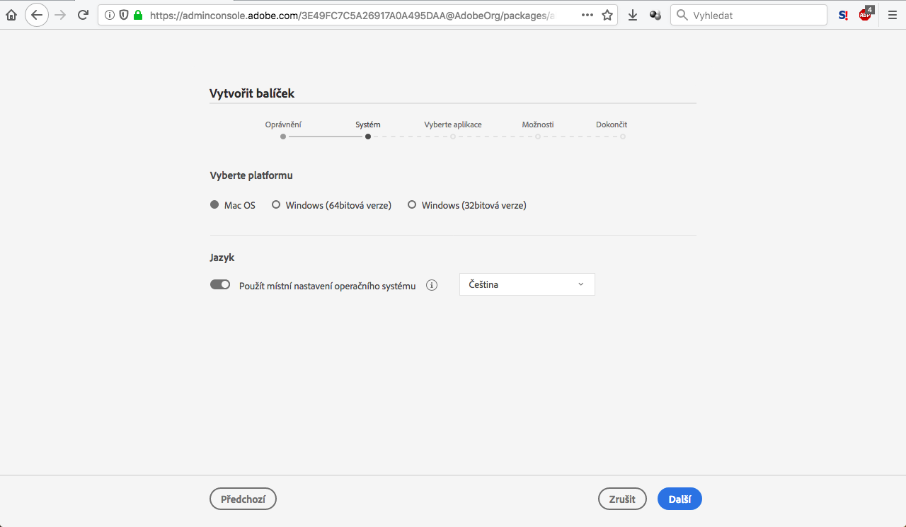Open the Firefox hamburger menu
This screenshot has width=906, height=527.
(x=893, y=15)
